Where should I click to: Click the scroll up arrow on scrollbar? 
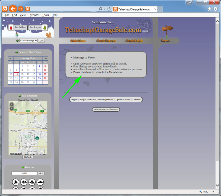pos(217,22)
